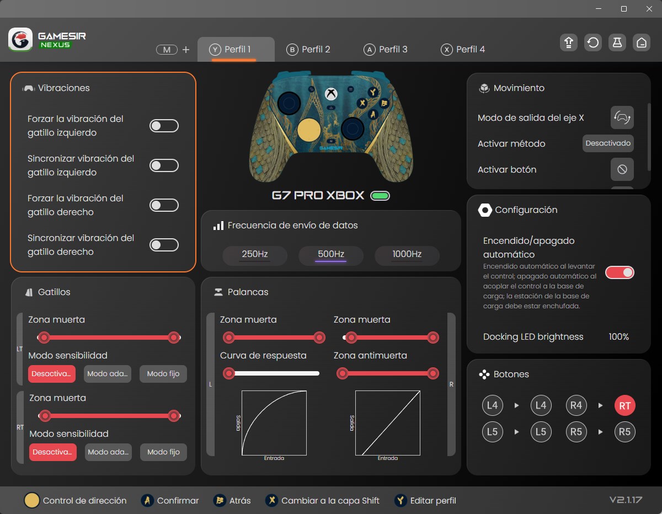Toggle Sincronizar vibración del gatillo izquierdo
Viewport: 662px width, 514px height.
164,165
